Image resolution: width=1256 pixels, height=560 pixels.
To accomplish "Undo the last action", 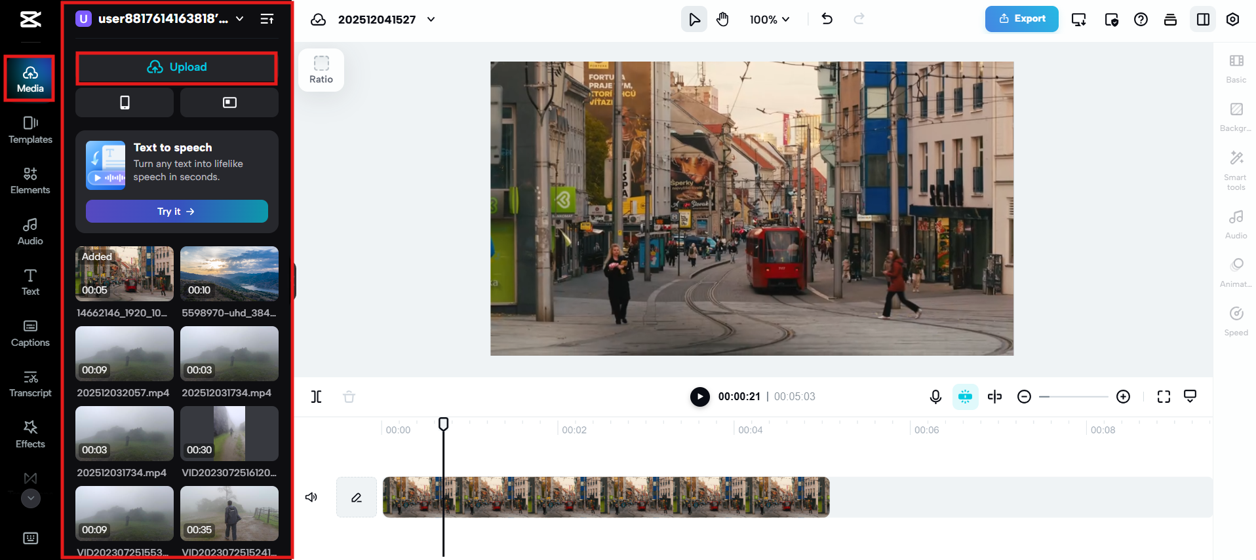I will 827,19.
